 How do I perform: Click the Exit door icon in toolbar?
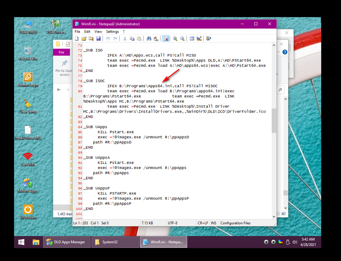pos(209,38)
